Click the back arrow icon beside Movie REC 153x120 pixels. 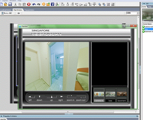[x=19, y=13]
